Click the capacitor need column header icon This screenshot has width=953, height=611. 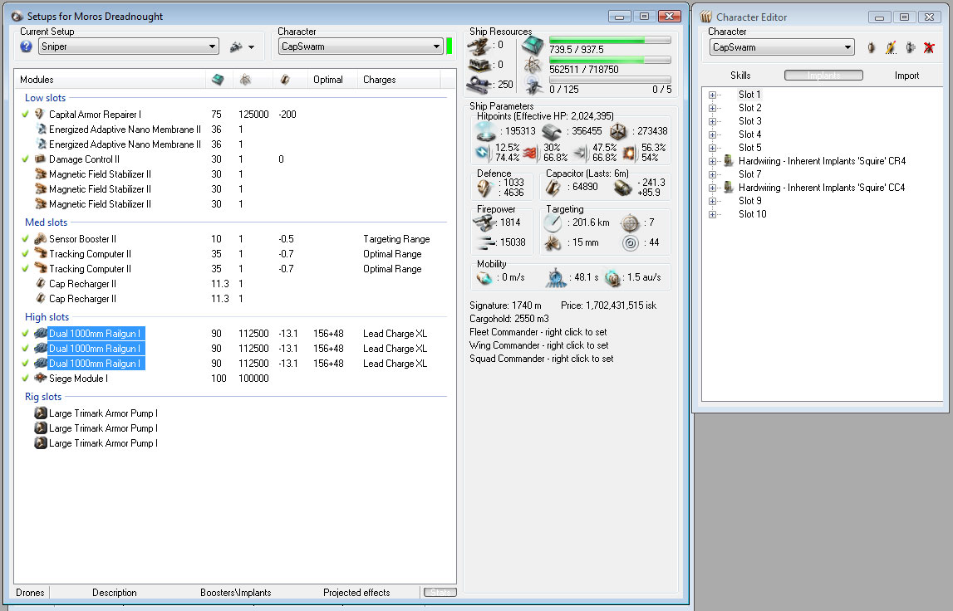[284, 80]
